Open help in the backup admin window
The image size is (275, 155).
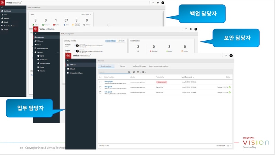pos(153,3)
